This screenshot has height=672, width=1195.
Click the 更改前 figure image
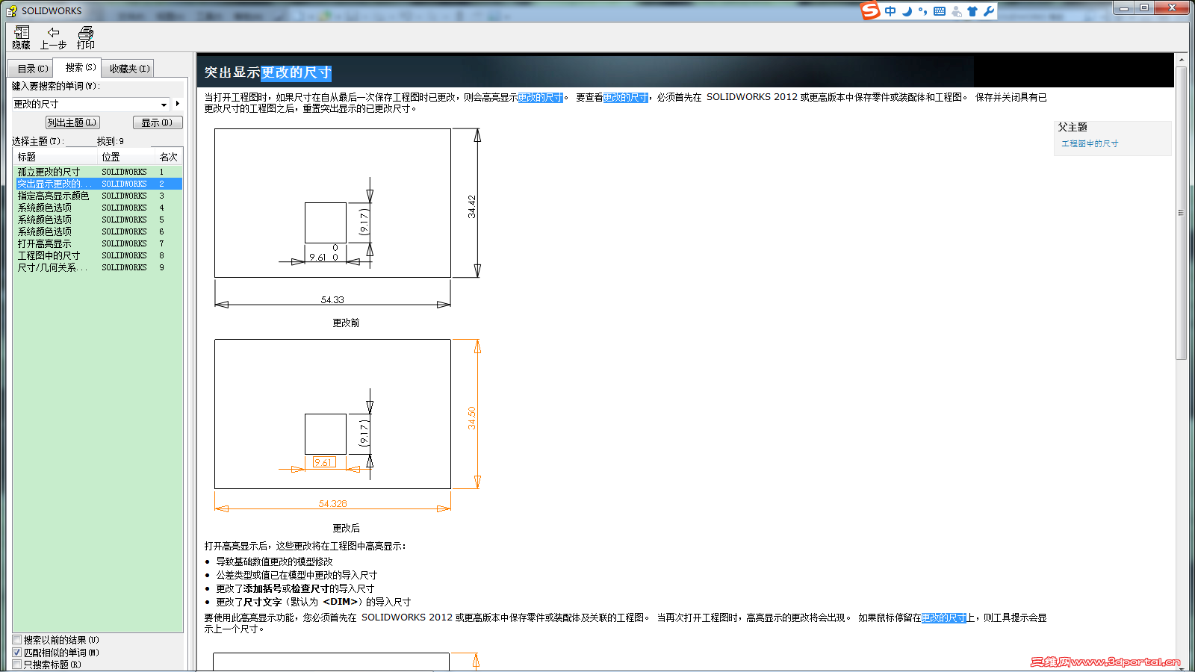[347, 217]
